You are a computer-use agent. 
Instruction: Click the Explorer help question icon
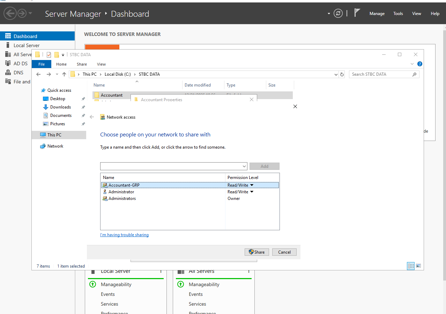pyautogui.click(x=420, y=64)
